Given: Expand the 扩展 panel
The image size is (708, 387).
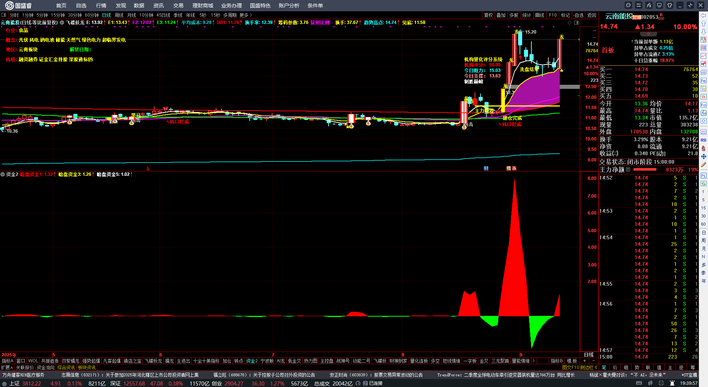Looking at the screenshot, I should point(7,367).
